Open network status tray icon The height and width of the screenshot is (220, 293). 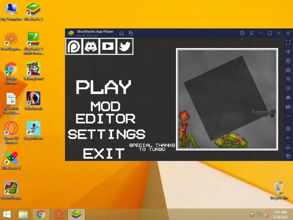pyautogui.click(x=259, y=214)
